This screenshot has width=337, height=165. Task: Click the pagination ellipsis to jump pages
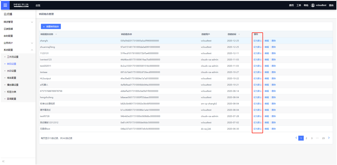point(317,138)
